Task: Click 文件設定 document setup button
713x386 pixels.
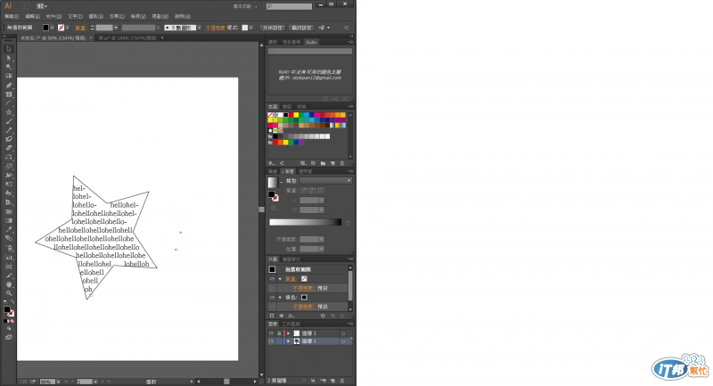Action: pyautogui.click(x=273, y=28)
